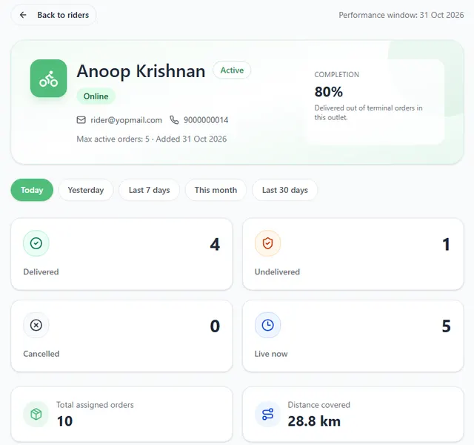Switch to the Yesterday tab
The height and width of the screenshot is (445, 474).
[x=86, y=190]
